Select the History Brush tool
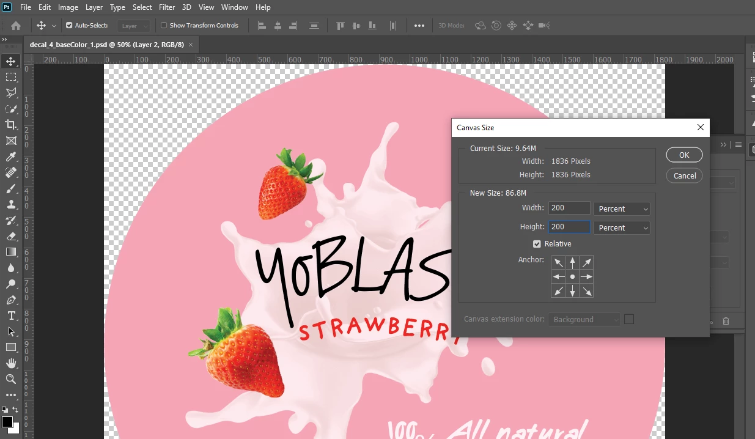This screenshot has width=755, height=439. [11, 221]
